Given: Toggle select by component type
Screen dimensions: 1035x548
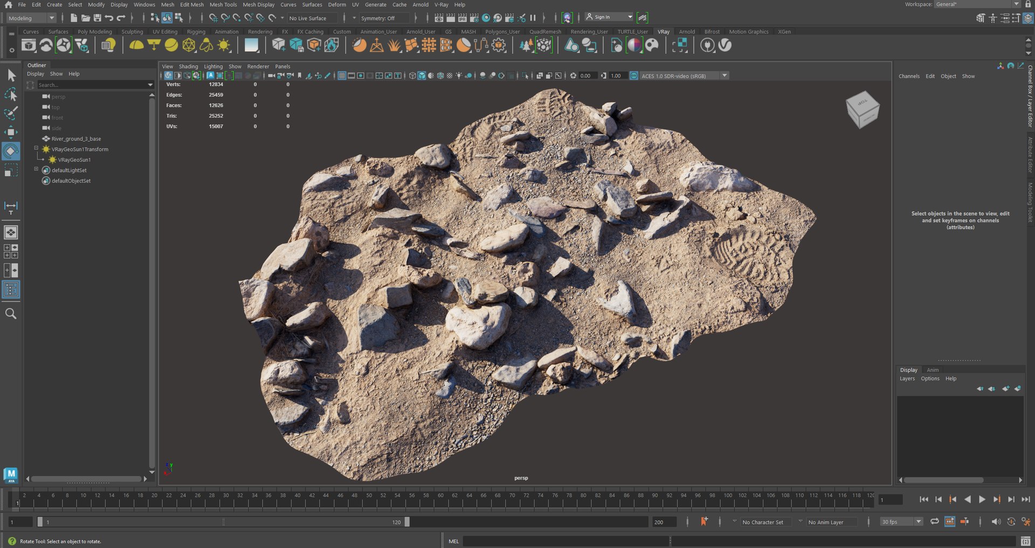Looking at the screenshot, I should (178, 18).
